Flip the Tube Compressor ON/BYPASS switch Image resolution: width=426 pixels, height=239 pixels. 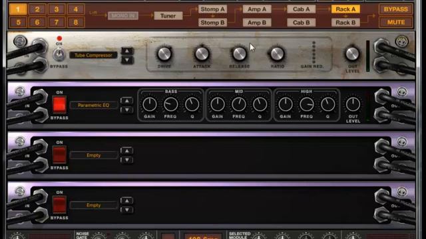[x=59, y=55]
